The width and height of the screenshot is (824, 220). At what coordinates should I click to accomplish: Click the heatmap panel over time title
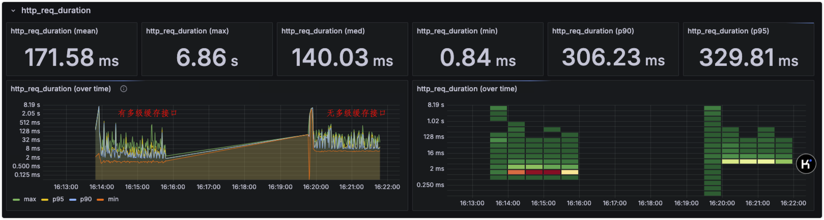[x=467, y=89]
